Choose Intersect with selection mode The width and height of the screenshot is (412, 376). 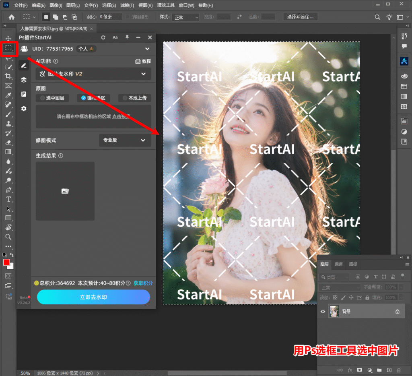click(x=74, y=17)
